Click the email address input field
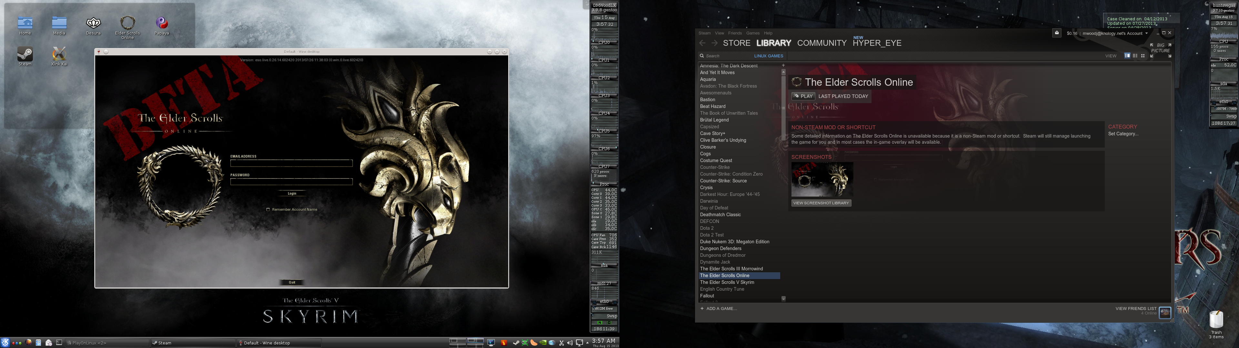The width and height of the screenshot is (1239, 348). [291, 163]
